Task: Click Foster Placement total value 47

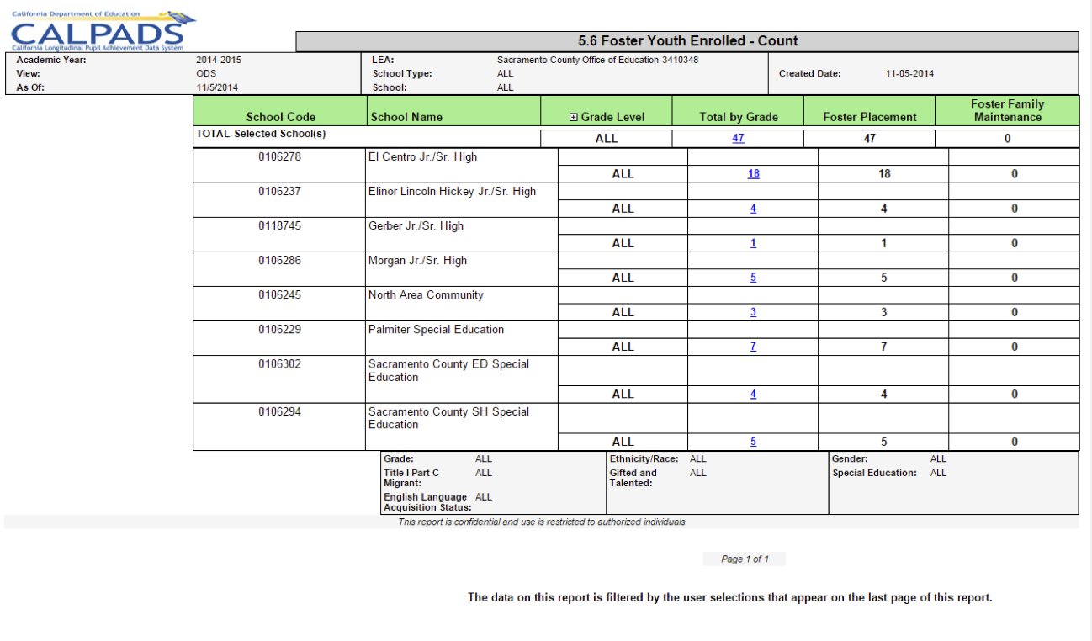Action: (x=870, y=139)
